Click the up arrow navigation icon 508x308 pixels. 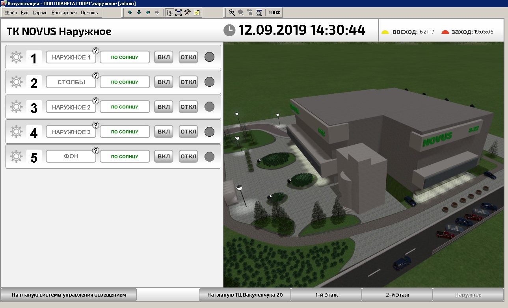130,13
